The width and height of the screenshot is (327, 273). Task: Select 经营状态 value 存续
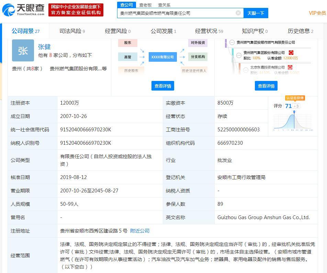pos(222,116)
